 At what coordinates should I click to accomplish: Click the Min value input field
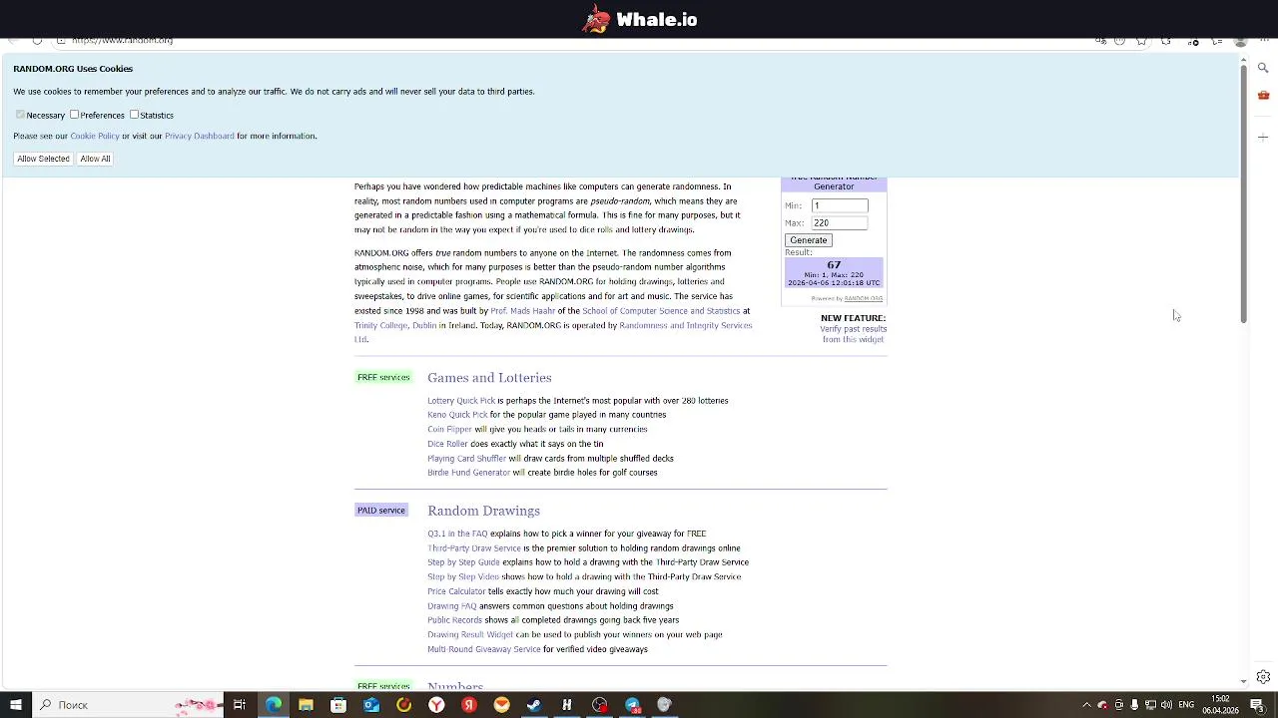tap(840, 205)
